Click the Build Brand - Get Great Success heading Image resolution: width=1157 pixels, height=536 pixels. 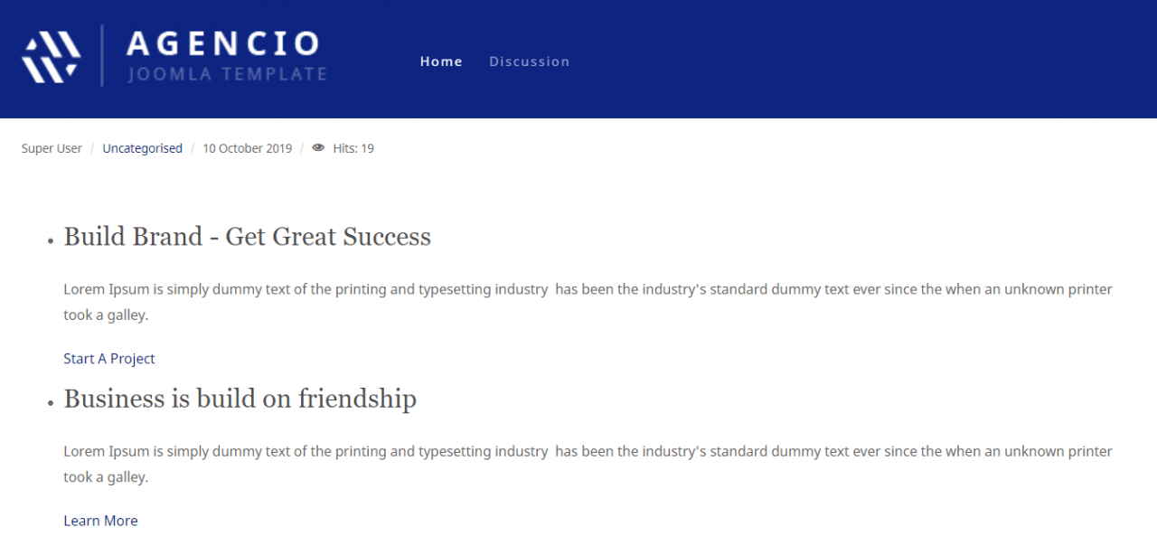click(248, 237)
